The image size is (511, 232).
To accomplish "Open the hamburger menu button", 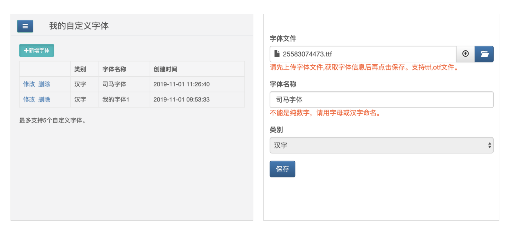I will (25, 26).
